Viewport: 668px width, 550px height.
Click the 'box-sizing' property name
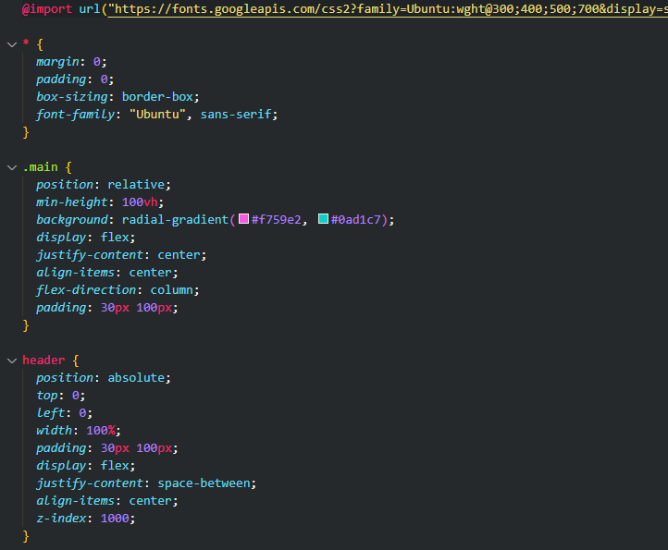tap(72, 97)
